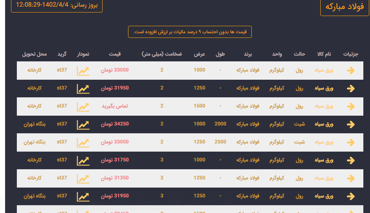Click details arrow for the 31350 تومان row
Screen dimensions: 370x213
click(x=351, y=178)
